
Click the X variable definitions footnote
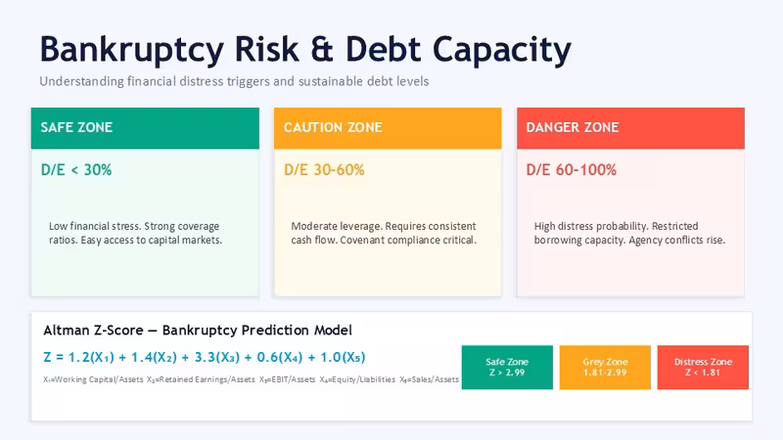[x=251, y=379]
